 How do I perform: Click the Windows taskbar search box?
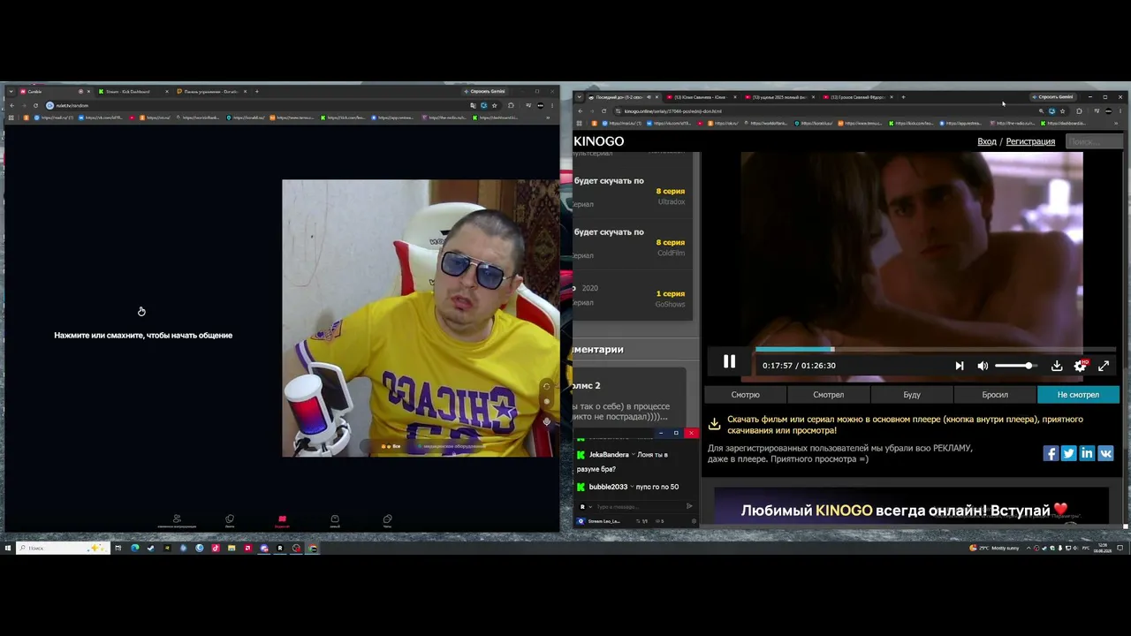tap(63, 549)
